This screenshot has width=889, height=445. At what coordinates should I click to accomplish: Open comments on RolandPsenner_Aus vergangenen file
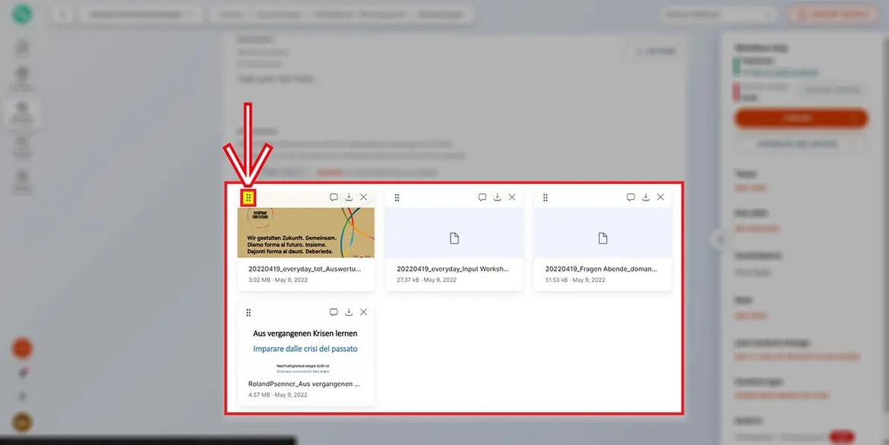click(334, 312)
